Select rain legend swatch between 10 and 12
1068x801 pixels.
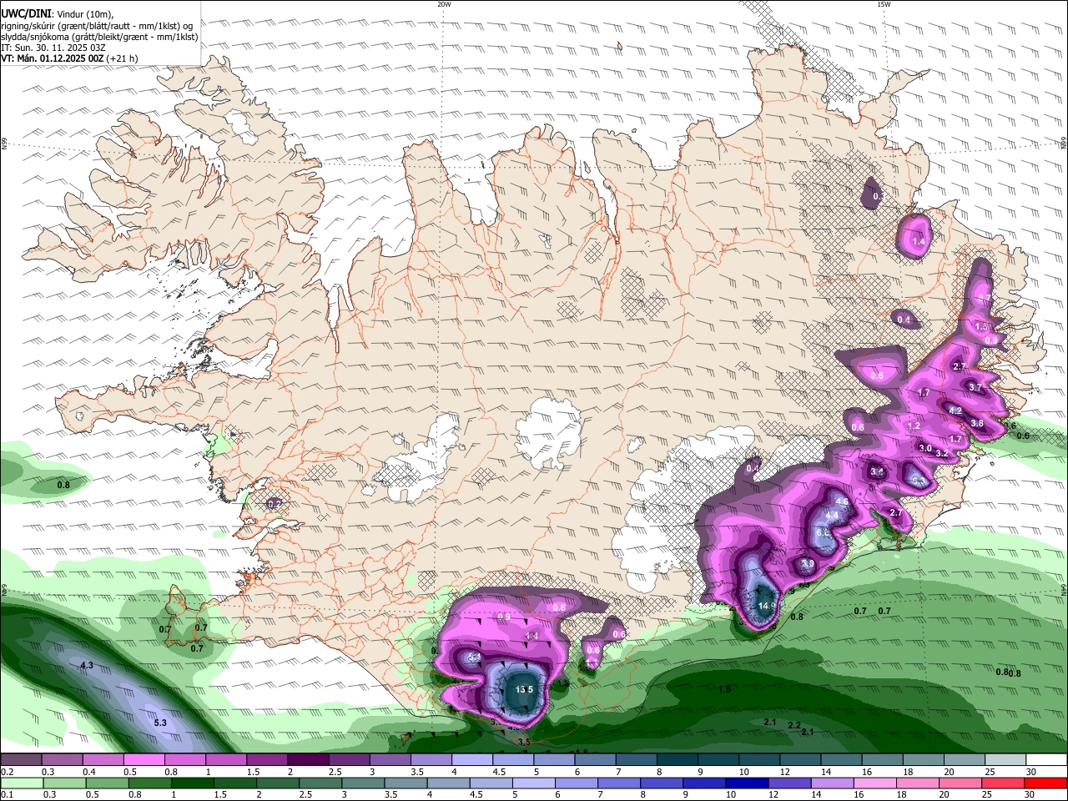[x=746, y=783]
